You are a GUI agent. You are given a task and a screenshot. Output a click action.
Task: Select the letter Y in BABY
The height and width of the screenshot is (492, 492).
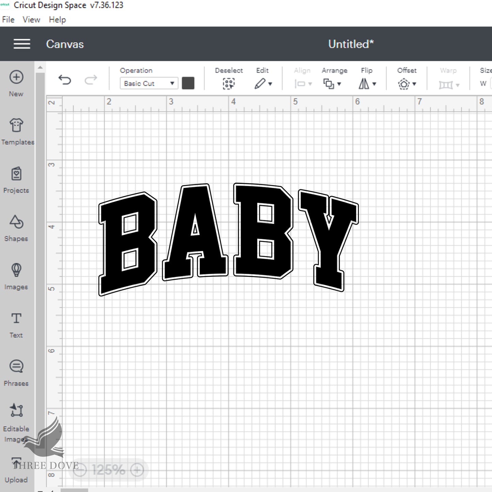click(x=329, y=240)
